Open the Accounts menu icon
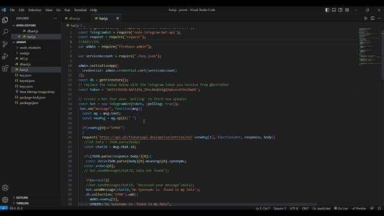The image size is (384, 216). click(5, 188)
